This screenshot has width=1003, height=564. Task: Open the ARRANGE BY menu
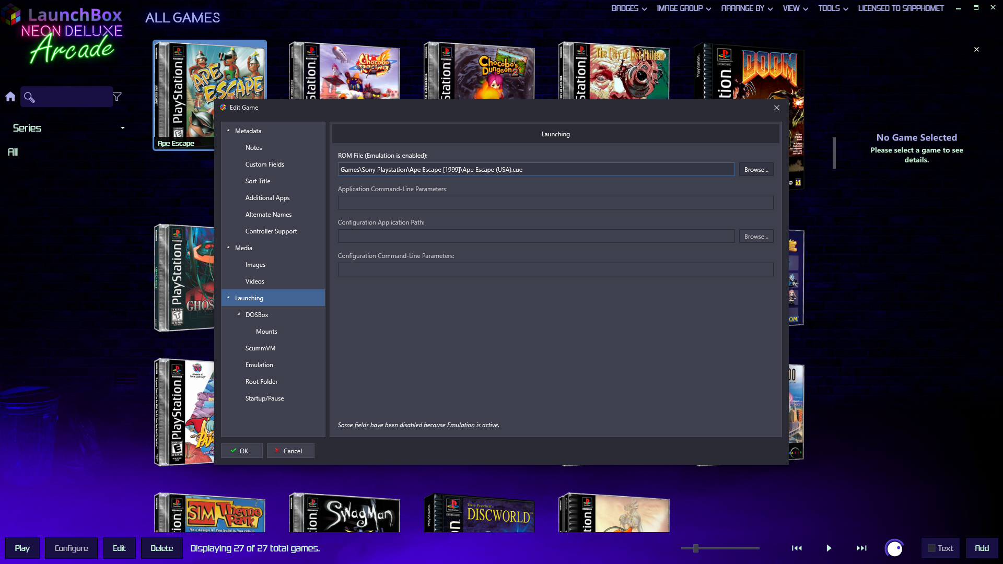coord(747,8)
